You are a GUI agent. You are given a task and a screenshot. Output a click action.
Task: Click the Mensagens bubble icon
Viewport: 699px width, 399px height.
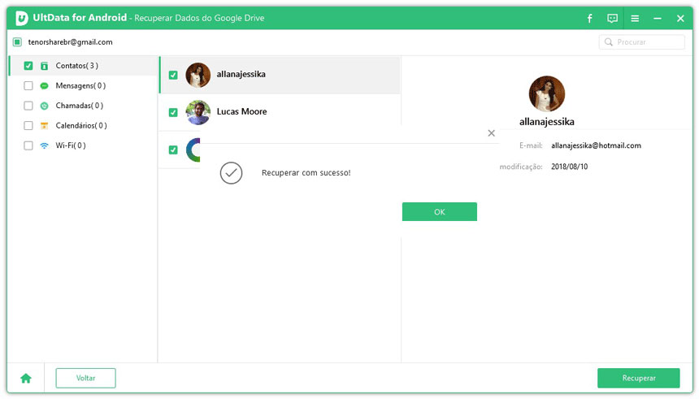44,85
